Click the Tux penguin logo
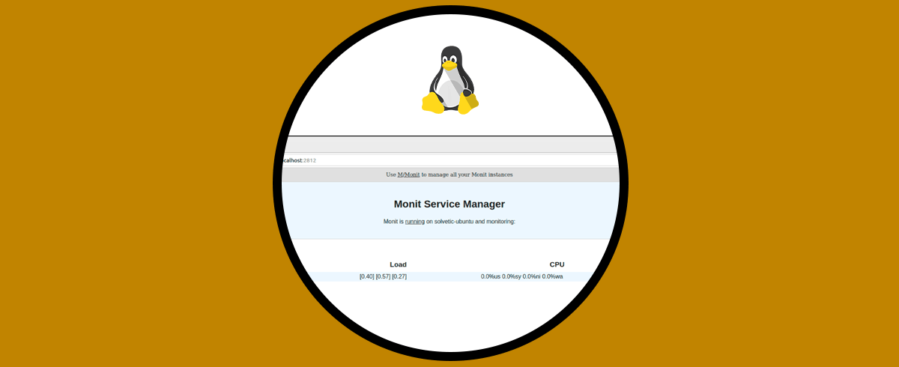The width and height of the screenshot is (899, 367). 449,80
